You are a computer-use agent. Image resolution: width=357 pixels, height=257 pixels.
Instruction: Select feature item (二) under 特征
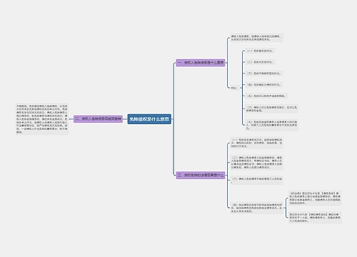coord(260,62)
